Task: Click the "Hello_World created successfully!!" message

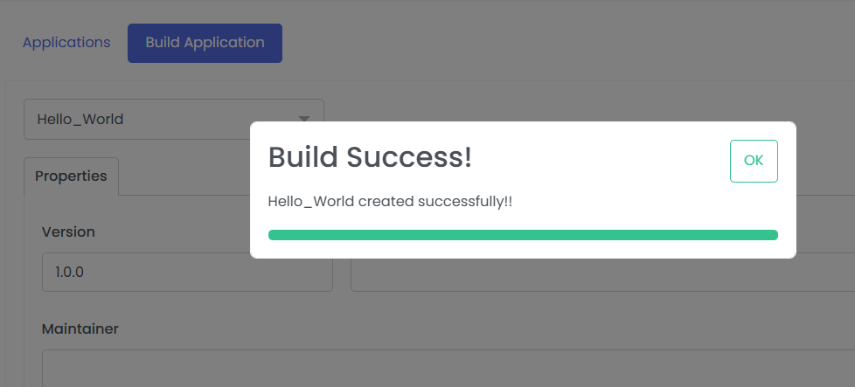Action: [x=390, y=202]
